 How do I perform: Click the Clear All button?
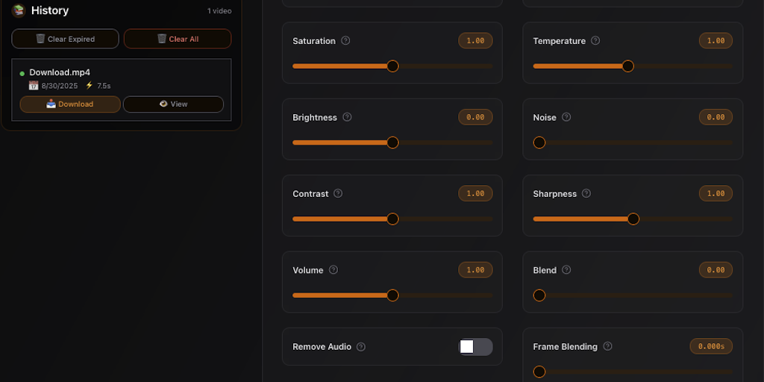tap(178, 39)
